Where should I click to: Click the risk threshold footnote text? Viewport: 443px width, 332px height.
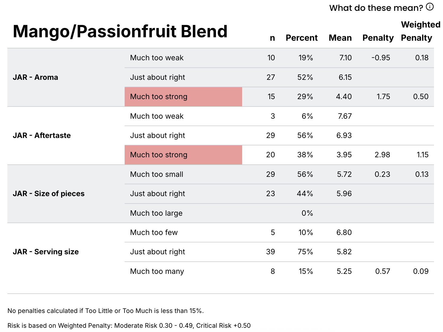129,325
